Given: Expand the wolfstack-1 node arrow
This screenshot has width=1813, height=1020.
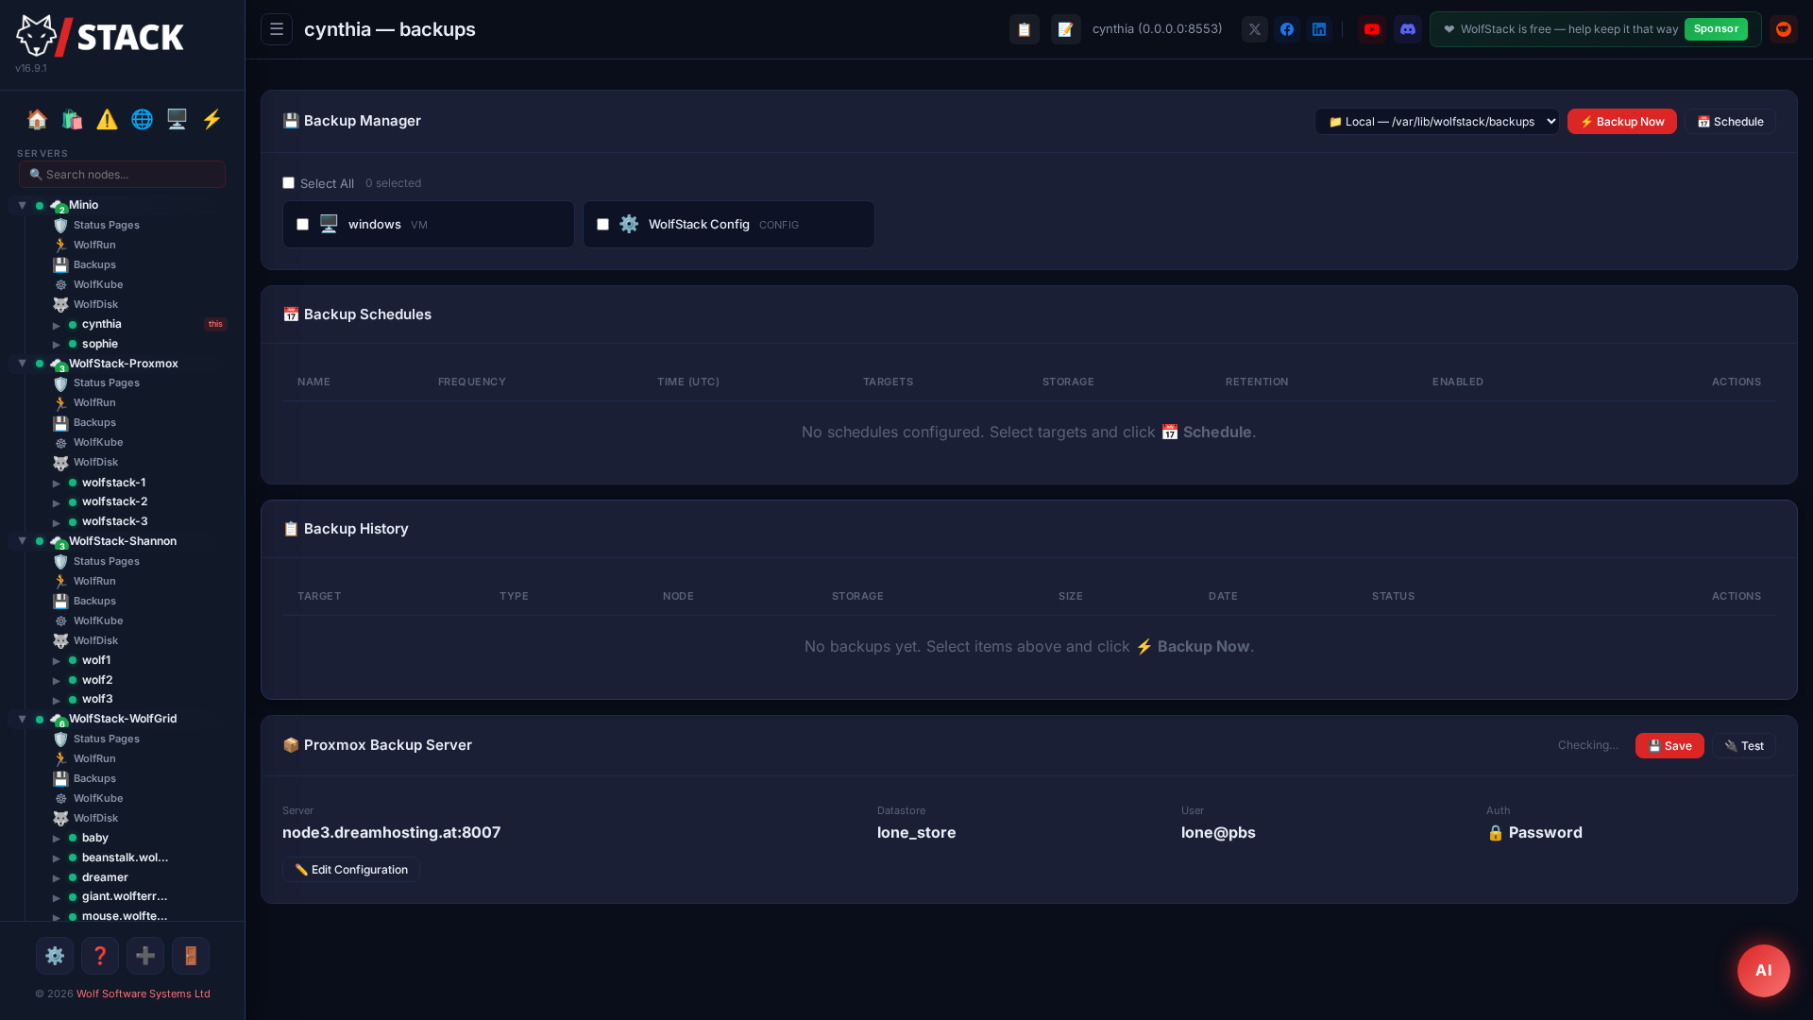Looking at the screenshot, I should click(x=57, y=484).
